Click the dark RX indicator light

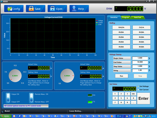pos(90,95)
